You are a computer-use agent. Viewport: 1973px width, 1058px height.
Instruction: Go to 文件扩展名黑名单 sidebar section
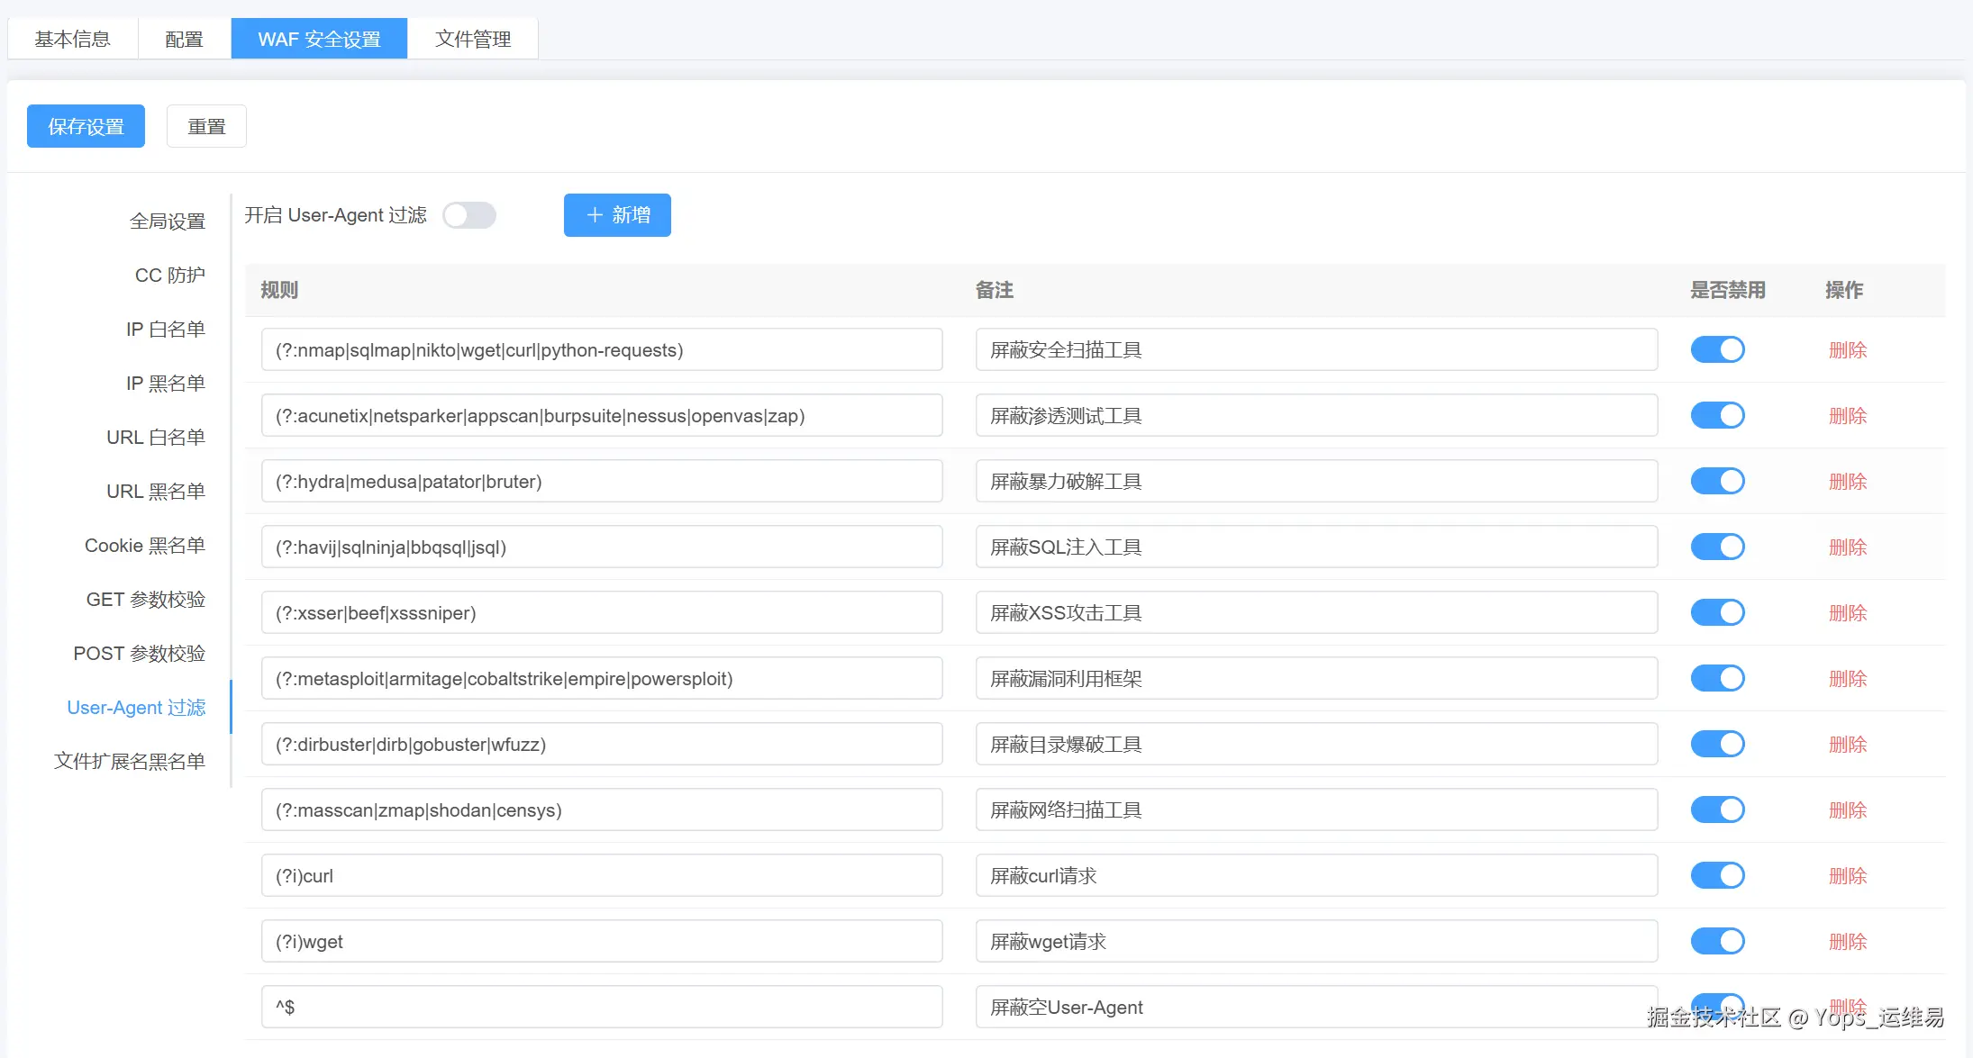point(130,761)
